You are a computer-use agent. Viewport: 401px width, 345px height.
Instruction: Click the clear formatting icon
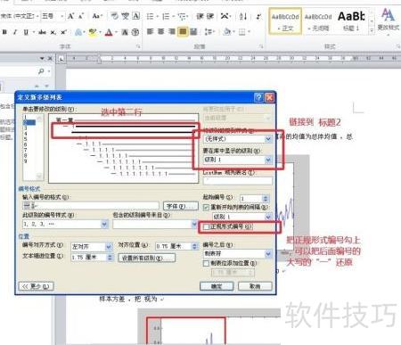pyautogui.click(x=114, y=16)
